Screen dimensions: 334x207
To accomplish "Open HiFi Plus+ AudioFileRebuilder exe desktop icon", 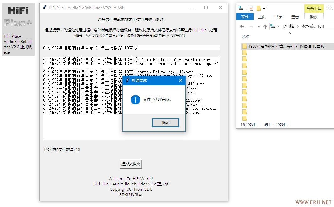I will pyautogui.click(x=18, y=29).
